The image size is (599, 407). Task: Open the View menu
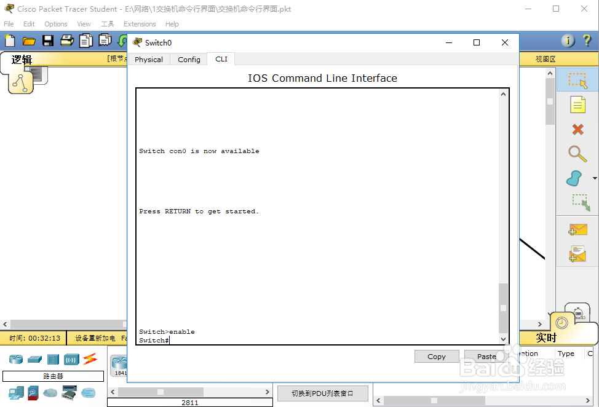[84, 24]
